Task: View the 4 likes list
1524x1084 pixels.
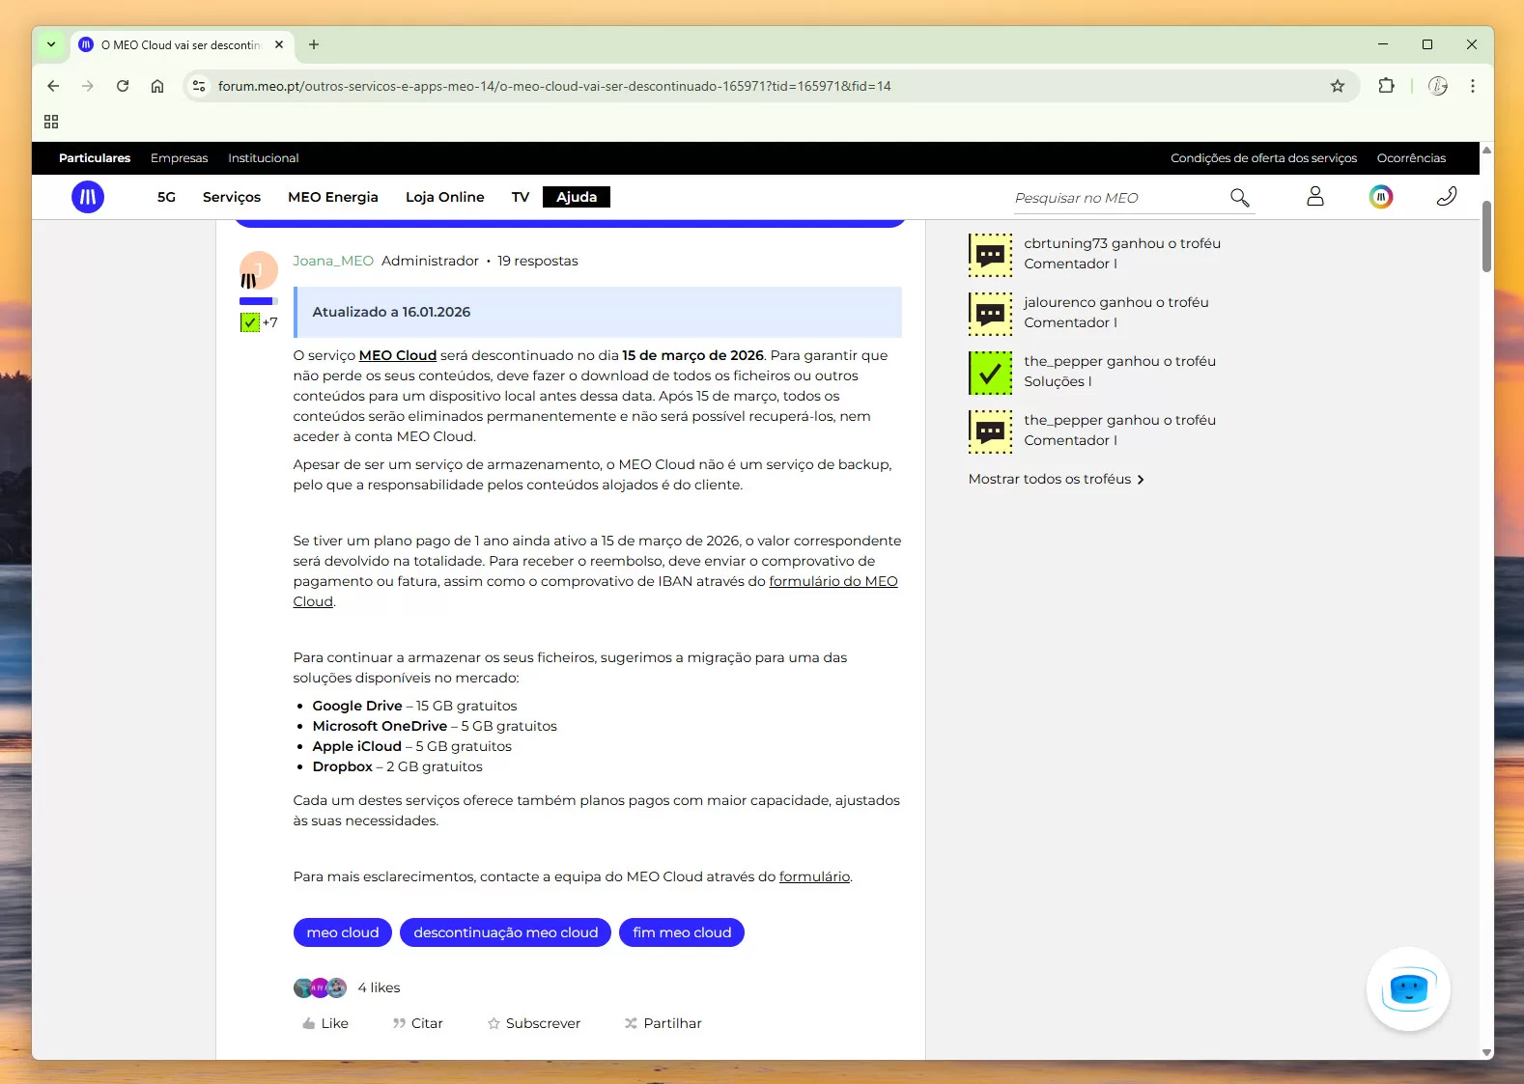Action: (x=379, y=987)
